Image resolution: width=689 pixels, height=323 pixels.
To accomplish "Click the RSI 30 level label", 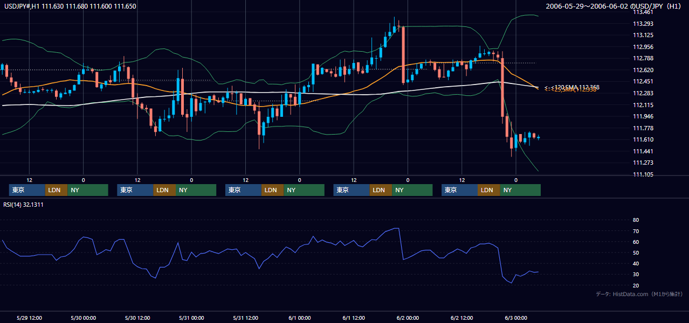I will (x=636, y=275).
